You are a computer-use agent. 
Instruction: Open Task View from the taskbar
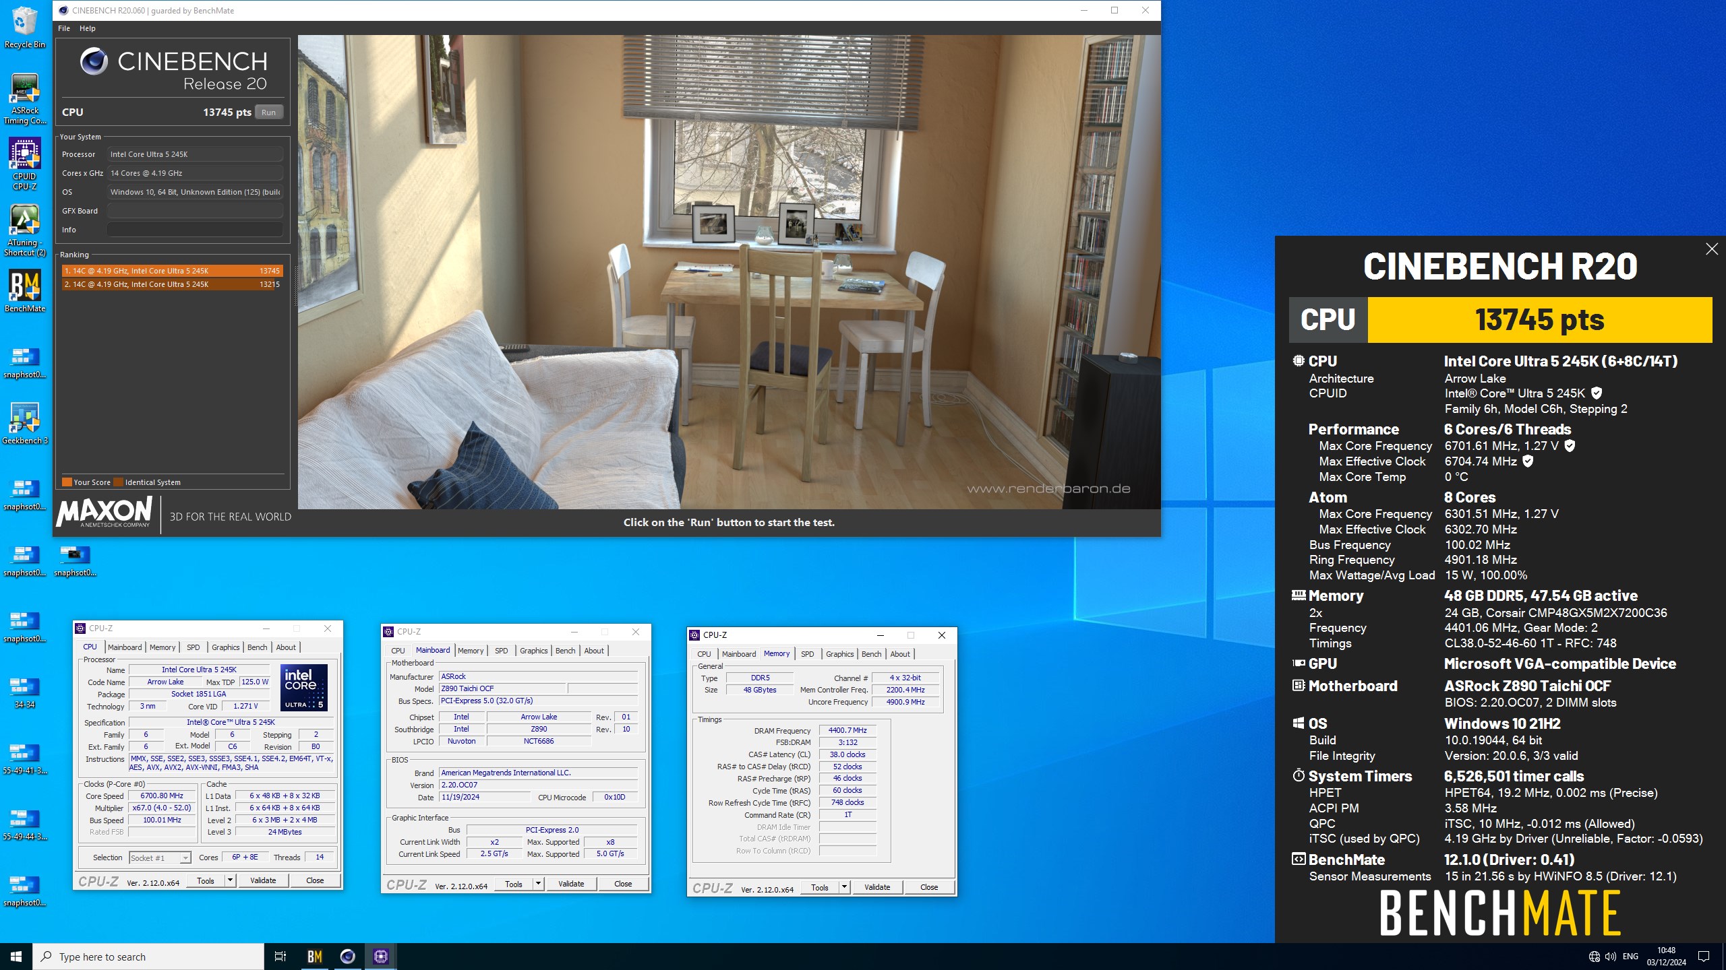point(280,957)
